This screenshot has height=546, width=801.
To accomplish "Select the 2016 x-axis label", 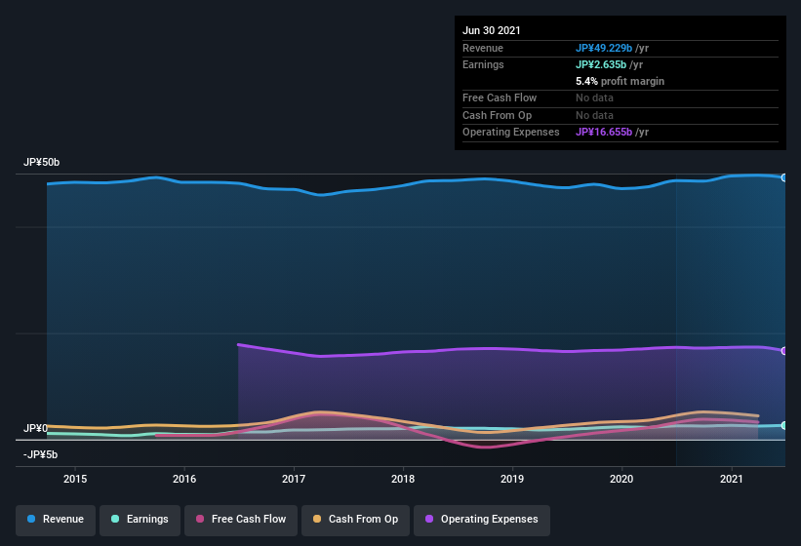I will pos(184,479).
